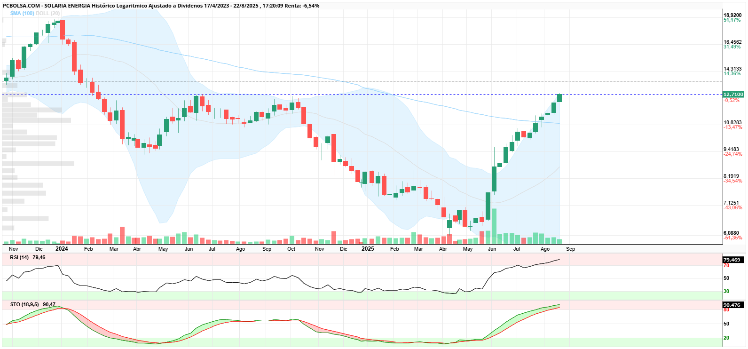
Task: Click the current price tag 12,7100
Action: (x=733, y=95)
